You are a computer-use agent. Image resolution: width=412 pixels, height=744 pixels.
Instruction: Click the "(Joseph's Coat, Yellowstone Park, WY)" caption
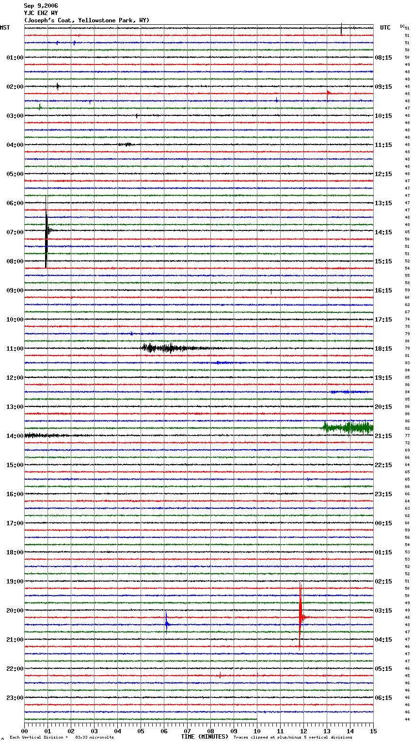pos(87,20)
